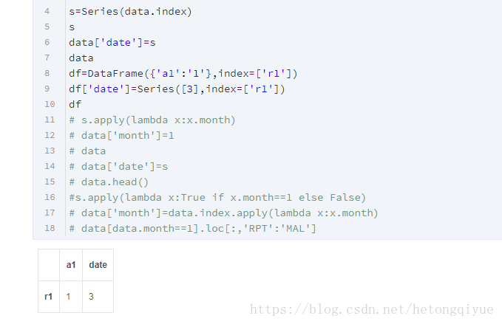Click the commented data.head() line
Screen dimensions: 502x324
[109, 182]
